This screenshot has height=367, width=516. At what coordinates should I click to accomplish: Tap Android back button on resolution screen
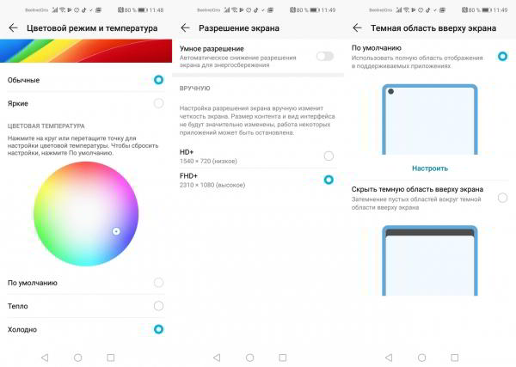[217, 358]
